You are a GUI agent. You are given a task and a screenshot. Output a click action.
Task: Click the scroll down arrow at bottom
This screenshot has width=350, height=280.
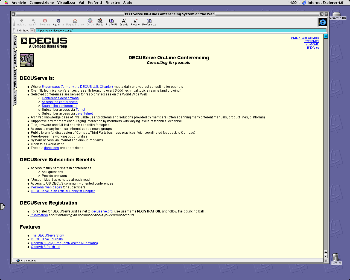click(x=325, y=256)
